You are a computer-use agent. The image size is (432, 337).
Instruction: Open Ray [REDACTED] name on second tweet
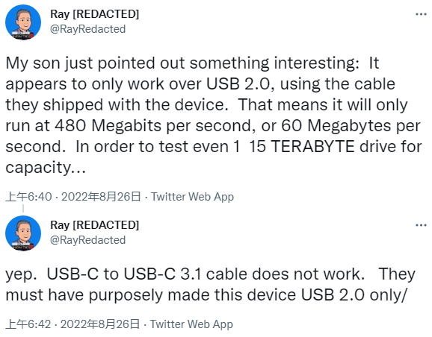pos(94,225)
